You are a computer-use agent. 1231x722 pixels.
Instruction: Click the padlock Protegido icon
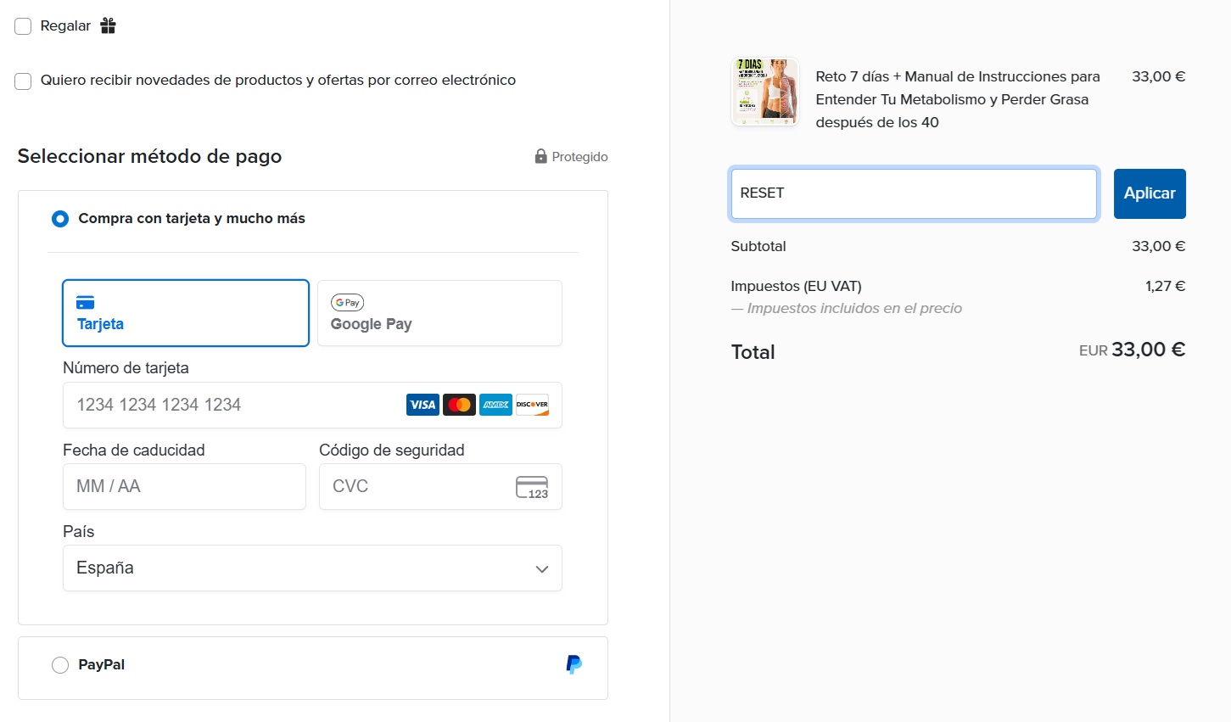[x=540, y=156]
